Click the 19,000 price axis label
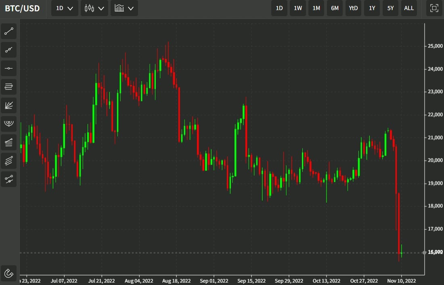Image resolution: width=444 pixels, height=285 pixels. pos(435,183)
